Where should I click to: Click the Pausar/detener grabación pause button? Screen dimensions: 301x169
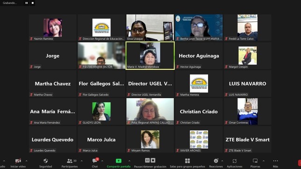coord(147,160)
